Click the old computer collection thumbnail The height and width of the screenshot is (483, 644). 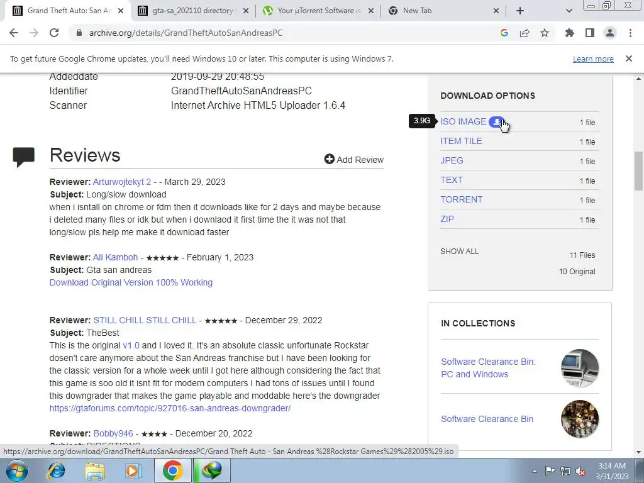(x=580, y=368)
